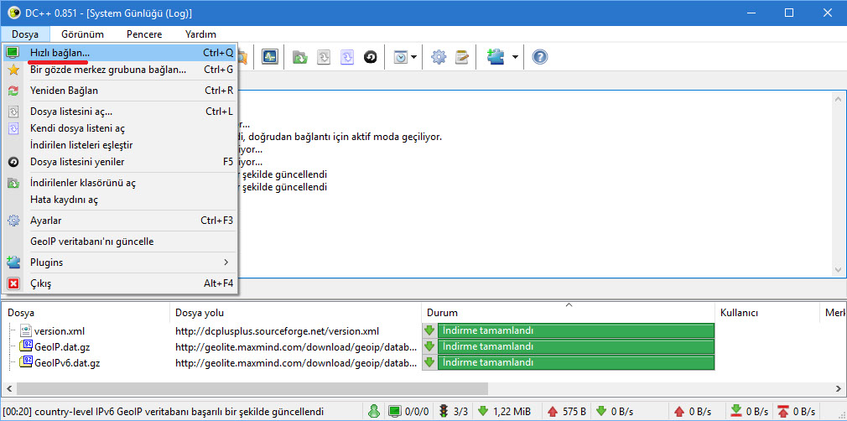Click the green user icon in status bar
Image resolution: width=847 pixels, height=421 pixels.
[x=374, y=411]
